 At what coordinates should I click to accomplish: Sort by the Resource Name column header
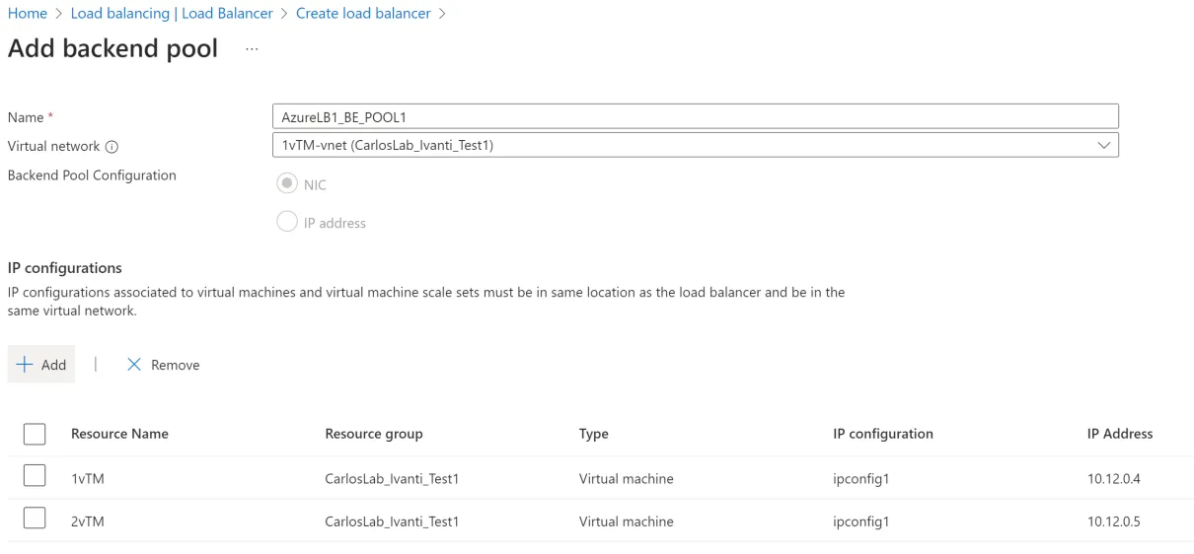119,434
